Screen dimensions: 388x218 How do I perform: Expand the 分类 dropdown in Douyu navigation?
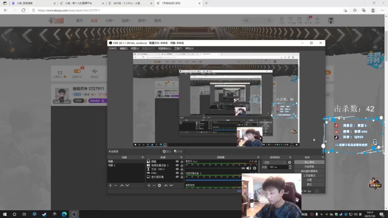109,21
